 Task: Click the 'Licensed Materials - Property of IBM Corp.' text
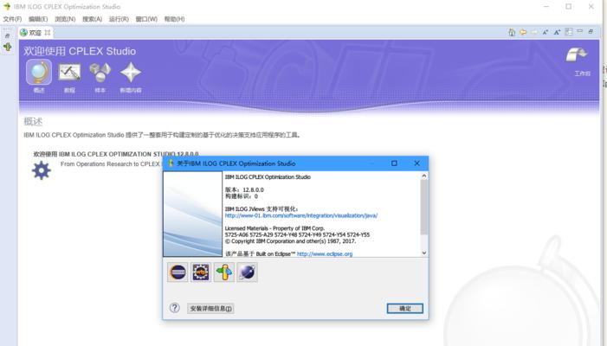(274, 228)
